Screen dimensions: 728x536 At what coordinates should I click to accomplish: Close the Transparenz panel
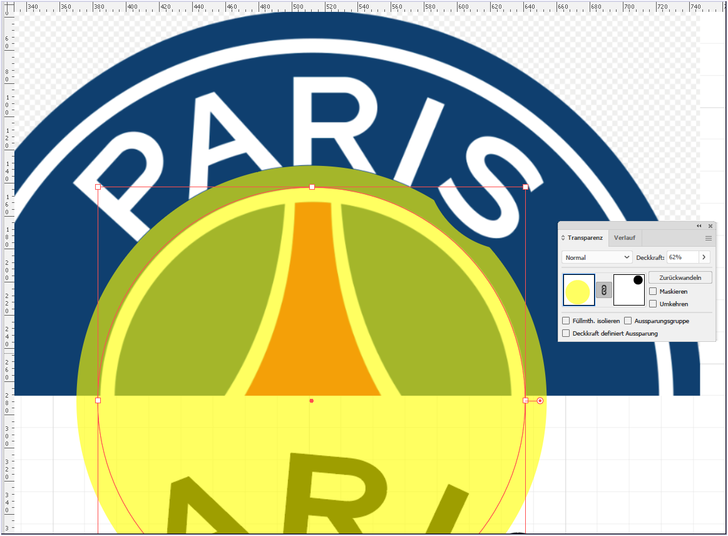coord(710,226)
